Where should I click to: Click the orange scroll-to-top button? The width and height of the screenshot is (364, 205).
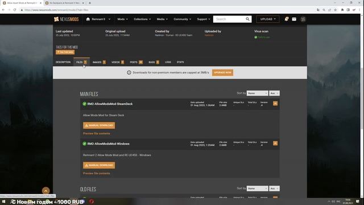click(x=45, y=191)
